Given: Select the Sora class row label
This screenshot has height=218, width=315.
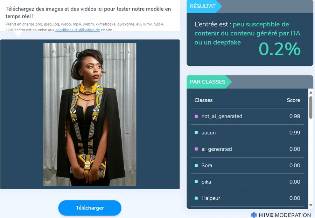Looking at the screenshot, I should (207, 165).
